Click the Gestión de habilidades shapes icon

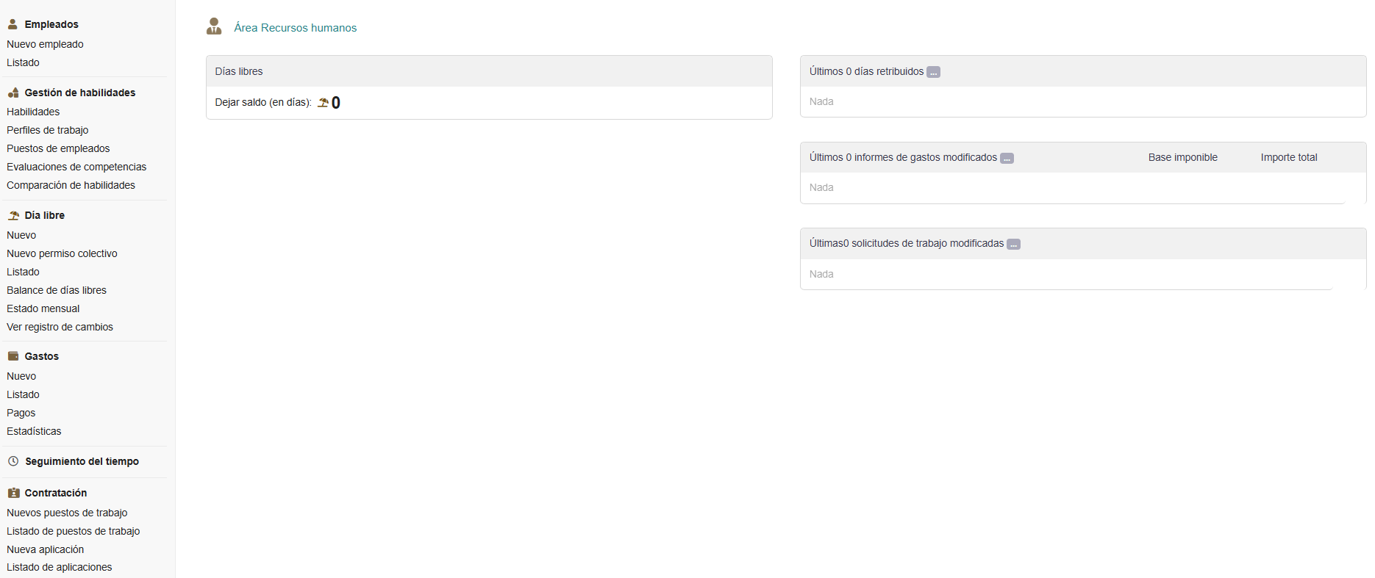click(x=13, y=93)
